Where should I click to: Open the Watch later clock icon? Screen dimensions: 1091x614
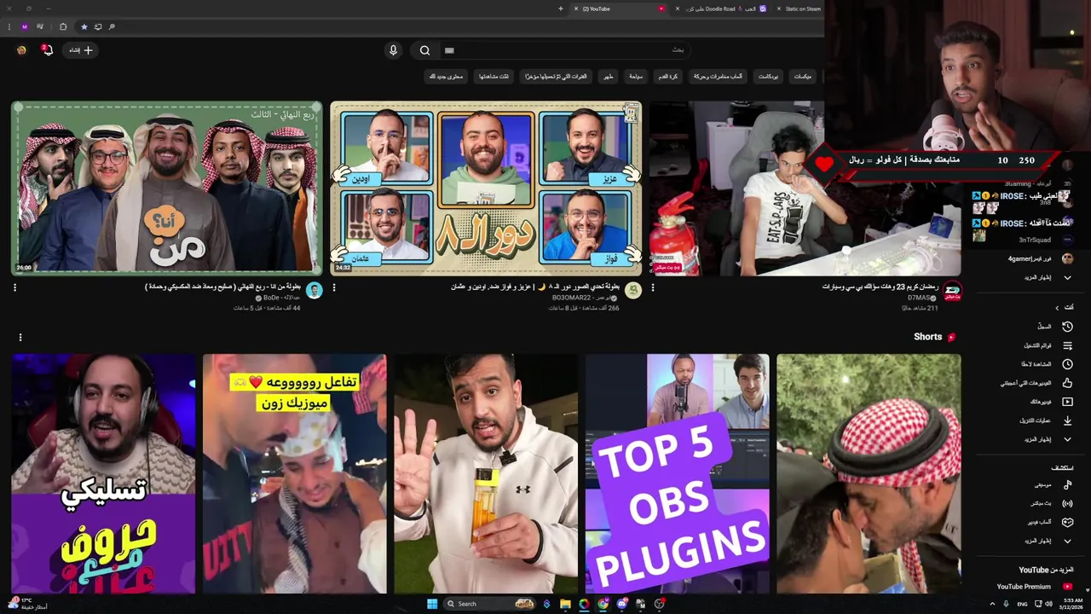click(x=1067, y=364)
